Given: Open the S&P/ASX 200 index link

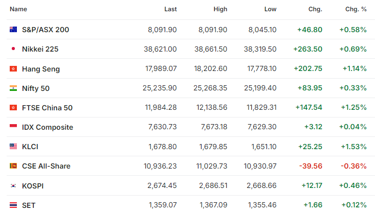Looking at the screenshot, I should click(x=46, y=30).
